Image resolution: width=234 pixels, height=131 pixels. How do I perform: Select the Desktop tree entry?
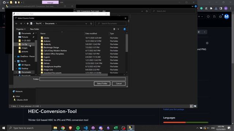coord(25,68)
